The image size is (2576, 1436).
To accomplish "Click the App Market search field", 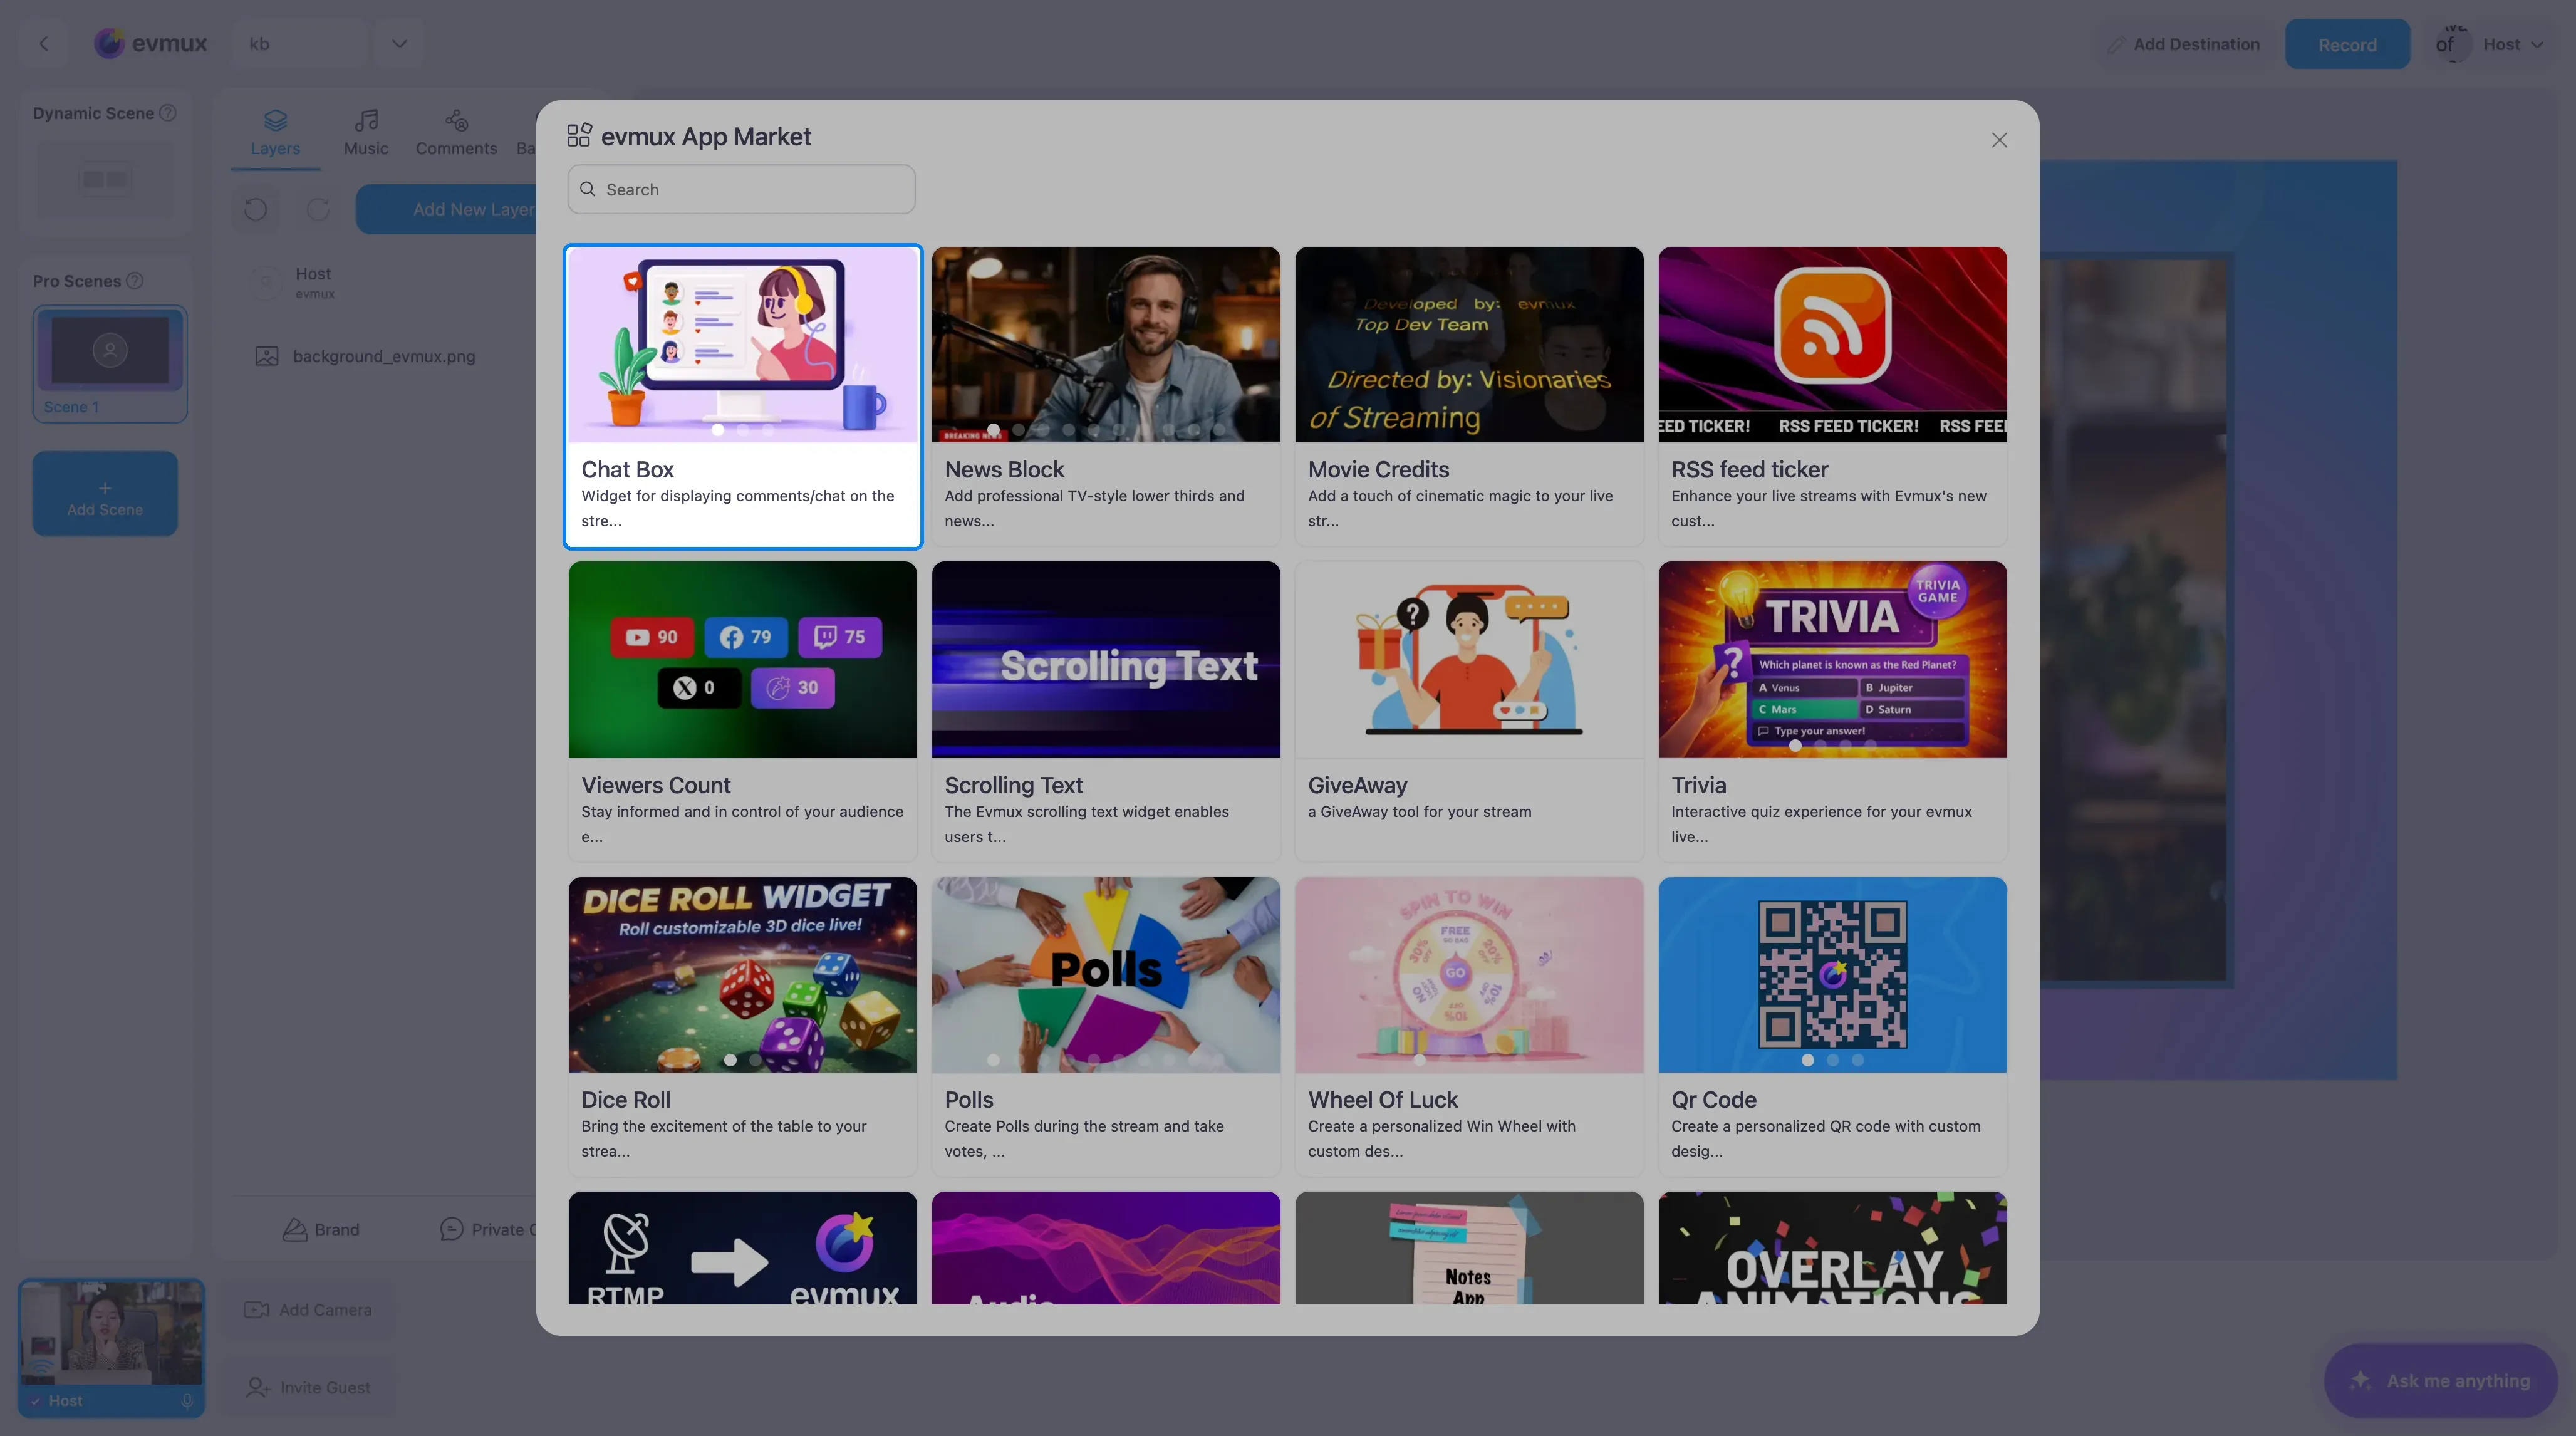I will point(741,189).
